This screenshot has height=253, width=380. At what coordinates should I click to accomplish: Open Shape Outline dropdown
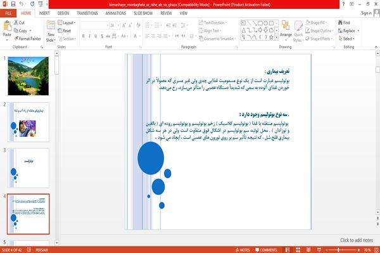click(x=319, y=30)
